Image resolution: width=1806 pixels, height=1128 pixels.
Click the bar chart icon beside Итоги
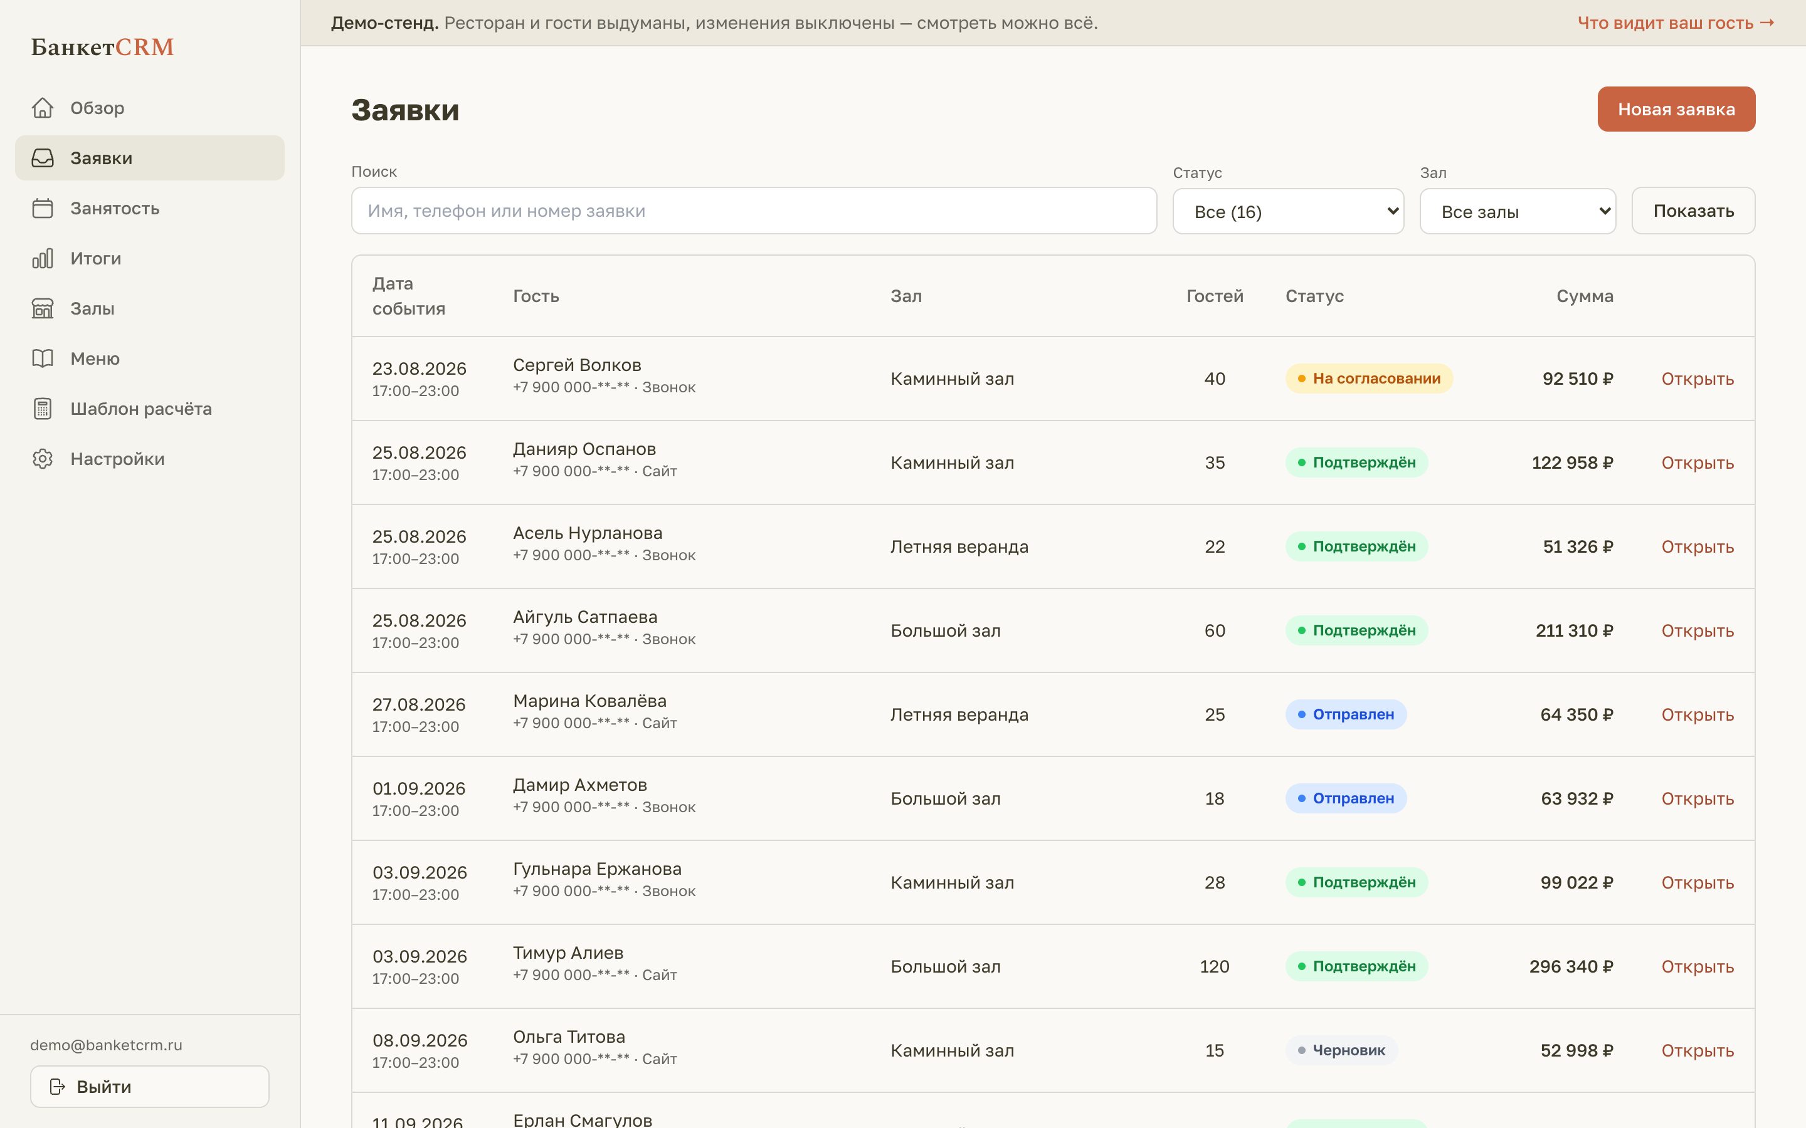coord(43,258)
